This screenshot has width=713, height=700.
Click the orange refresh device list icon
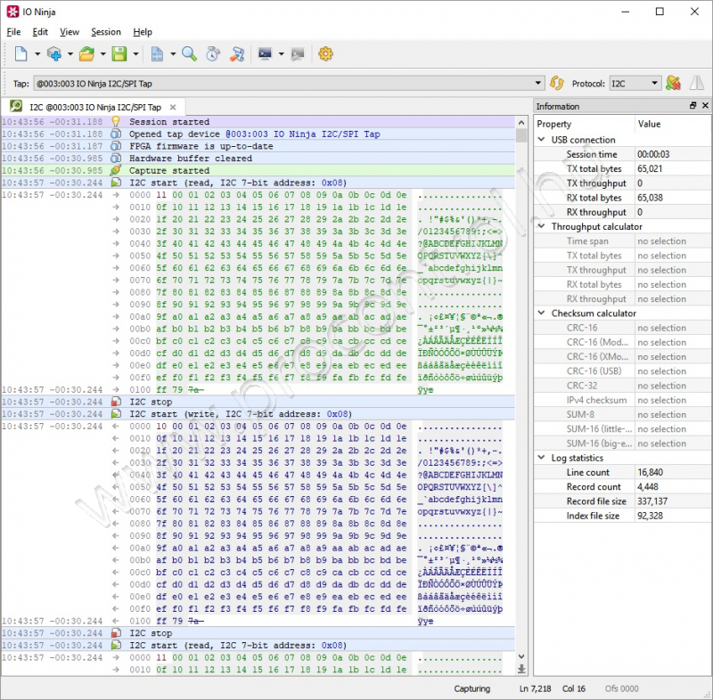[556, 83]
